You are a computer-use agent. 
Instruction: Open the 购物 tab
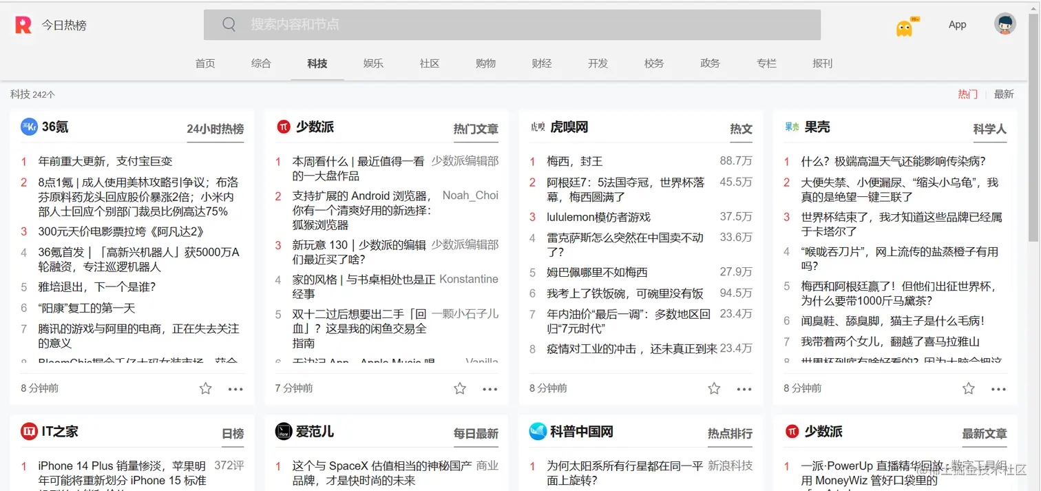tap(485, 63)
